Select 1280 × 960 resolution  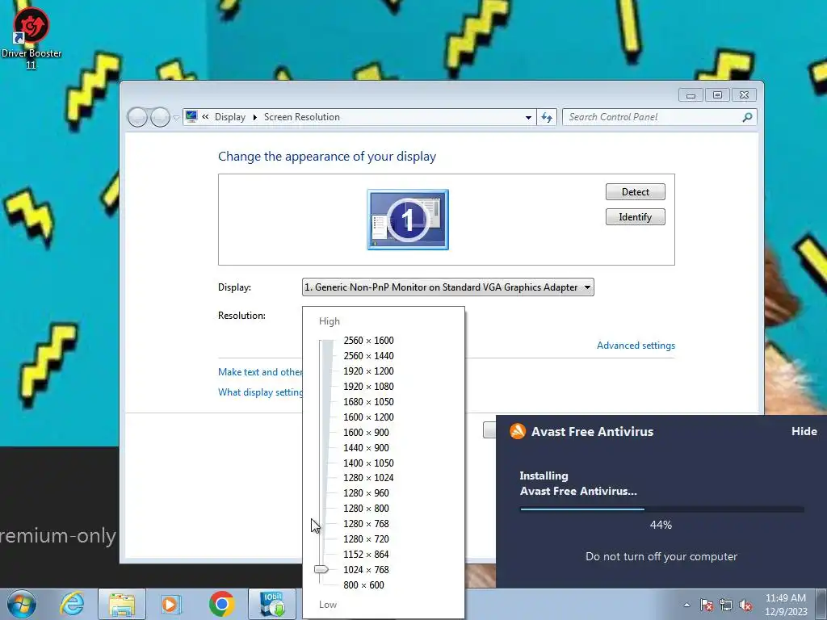coord(366,493)
